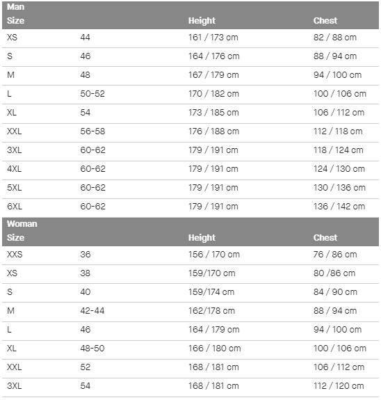The height and width of the screenshot is (400, 381).
Task: Select the 76 / 86 cm chest value
Action: click(x=335, y=255)
